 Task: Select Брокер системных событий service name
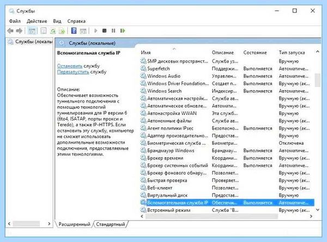178,165
